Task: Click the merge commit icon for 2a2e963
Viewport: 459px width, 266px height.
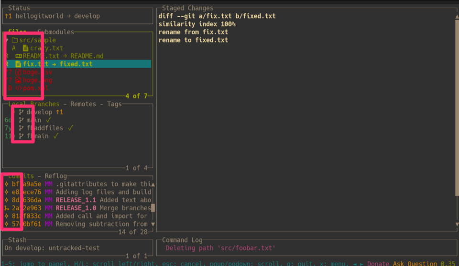Action: coord(6,208)
